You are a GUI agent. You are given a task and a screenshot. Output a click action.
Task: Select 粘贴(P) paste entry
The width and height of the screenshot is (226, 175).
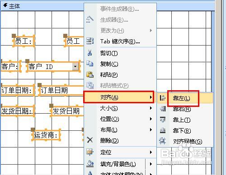point(120,75)
